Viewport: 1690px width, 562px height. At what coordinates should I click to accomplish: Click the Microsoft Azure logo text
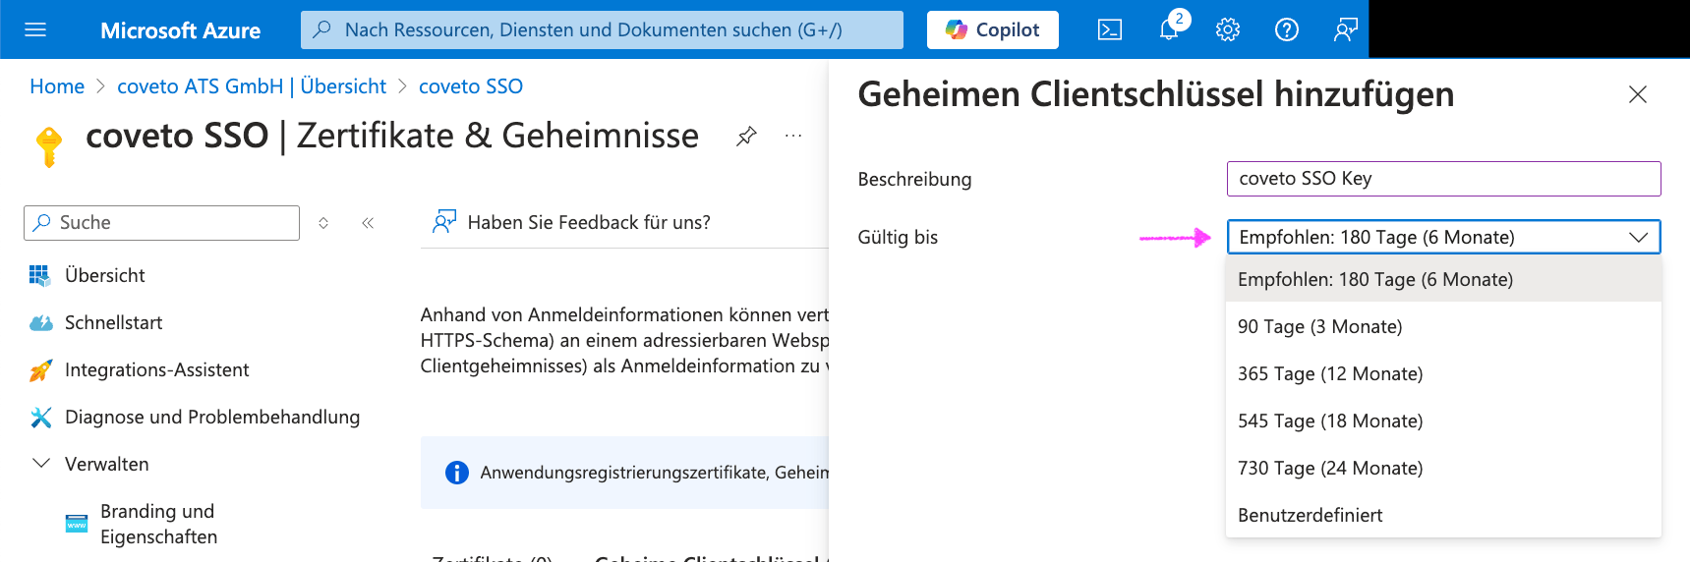180,30
